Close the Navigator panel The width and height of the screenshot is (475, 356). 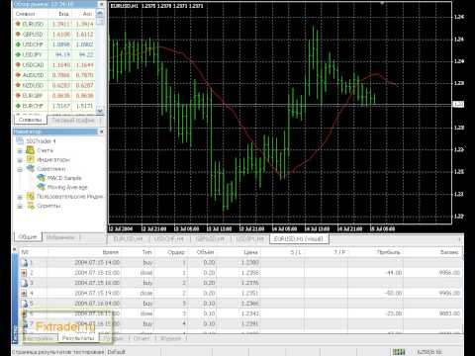101,132
